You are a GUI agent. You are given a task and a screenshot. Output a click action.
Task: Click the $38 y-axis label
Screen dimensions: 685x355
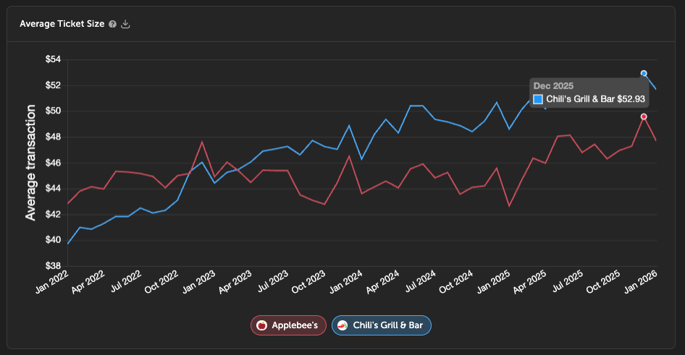coord(54,265)
